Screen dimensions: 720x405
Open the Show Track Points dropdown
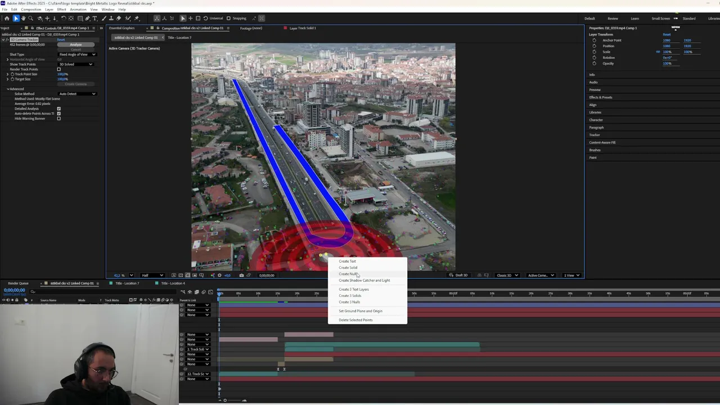[x=76, y=64]
